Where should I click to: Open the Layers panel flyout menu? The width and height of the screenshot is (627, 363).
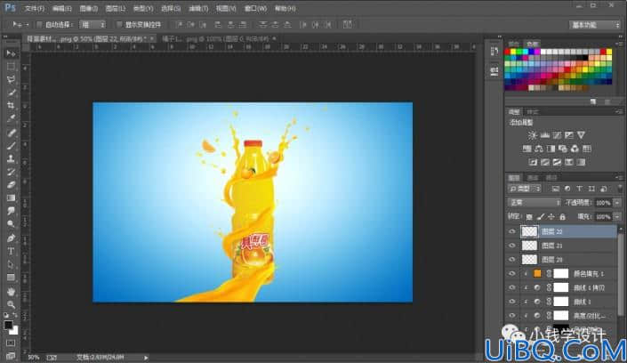pos(619,177)
